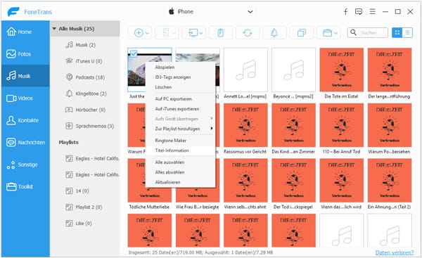Click the add (plus) toolbar button
Screen dimensions: 422x258
click(139, 33)
